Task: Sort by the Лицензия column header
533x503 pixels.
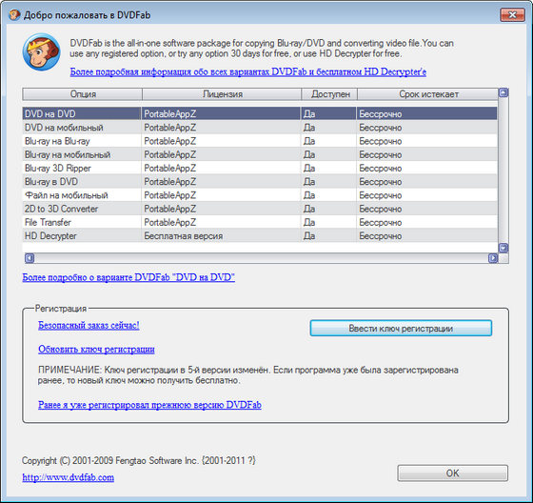Action: 222,94
